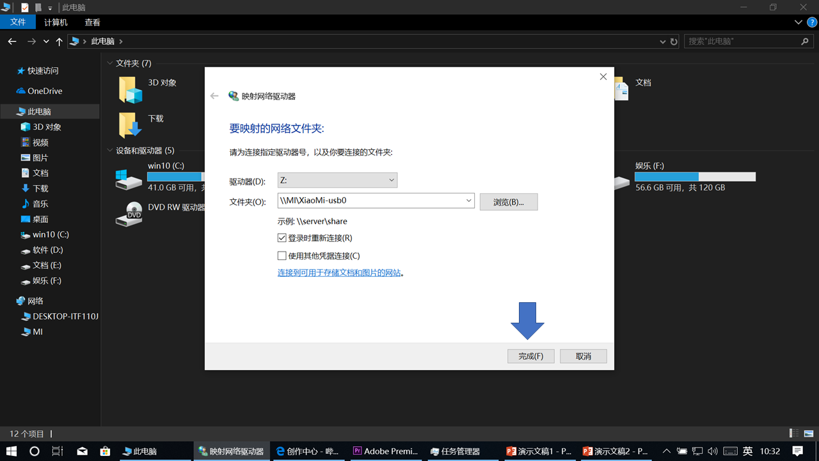Select Network (网络) in sidebar

35,301
